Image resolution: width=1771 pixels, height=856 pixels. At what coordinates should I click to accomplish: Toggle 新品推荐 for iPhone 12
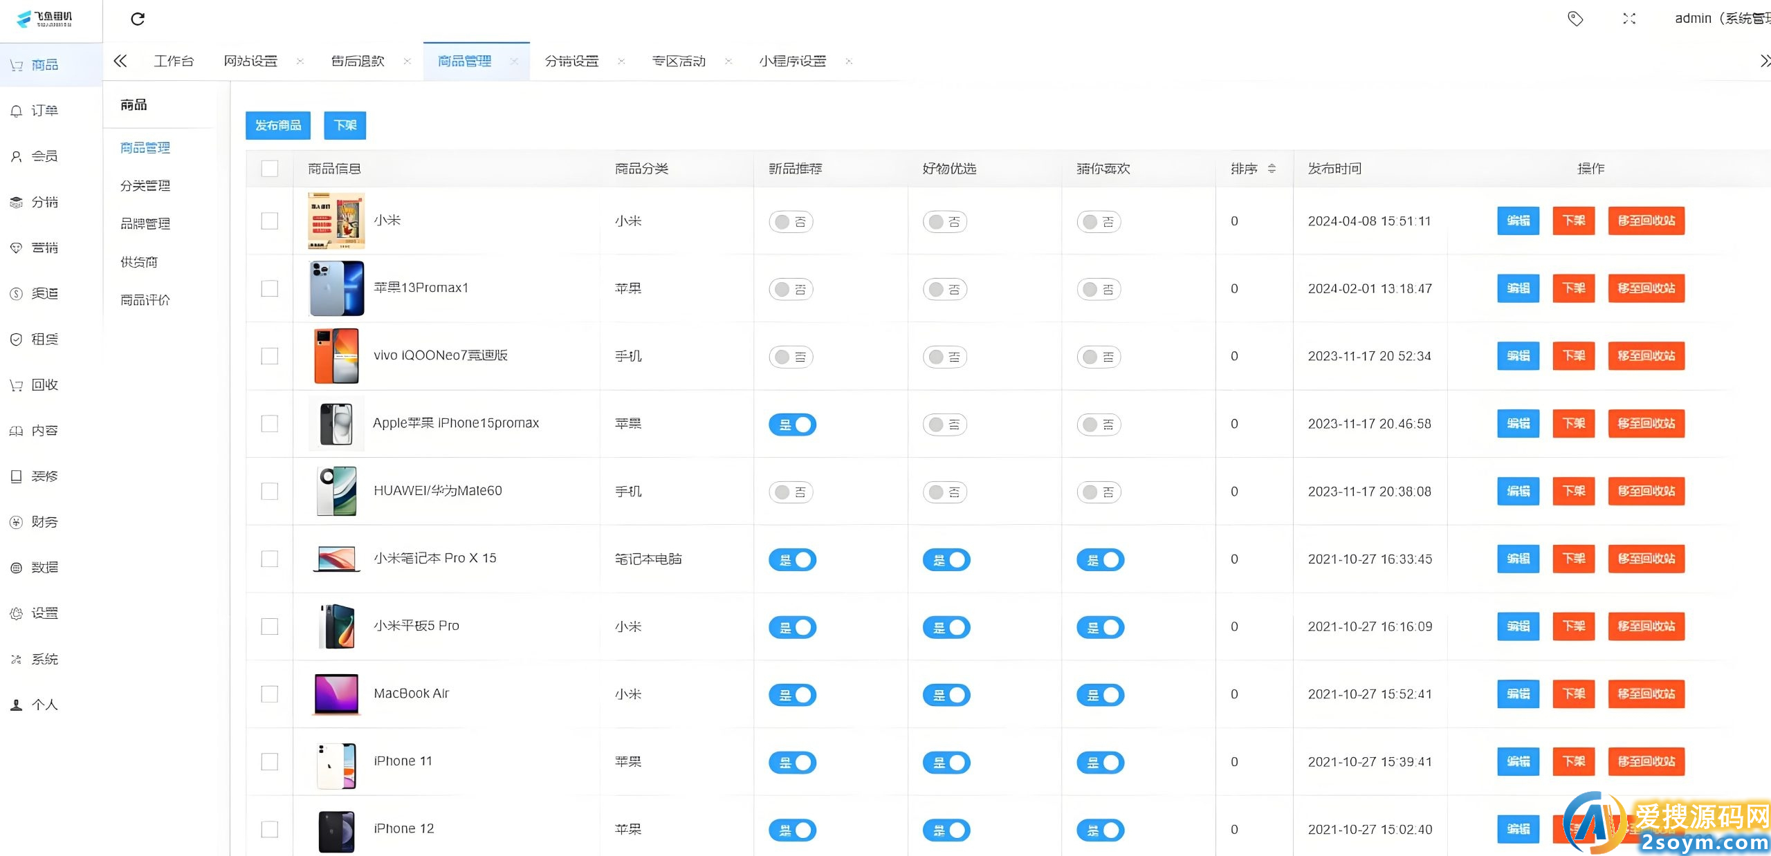pos(792,830)
